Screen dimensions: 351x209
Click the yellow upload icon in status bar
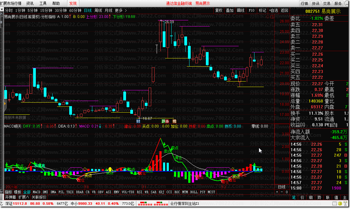340,204
